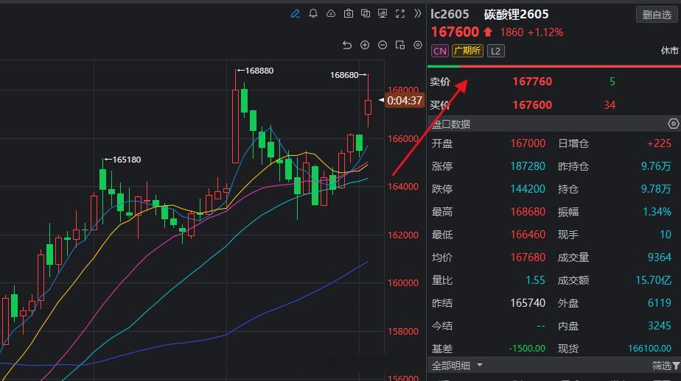The height and width of the screenshot is (381, 681).
Task: Click the 日增仓 value +225
Action: point(659,143)
